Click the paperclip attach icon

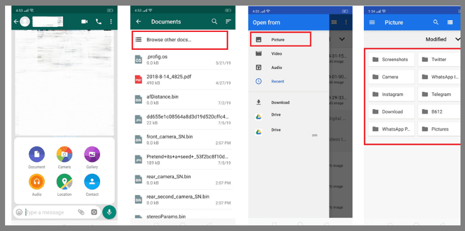tap(81, 212)
